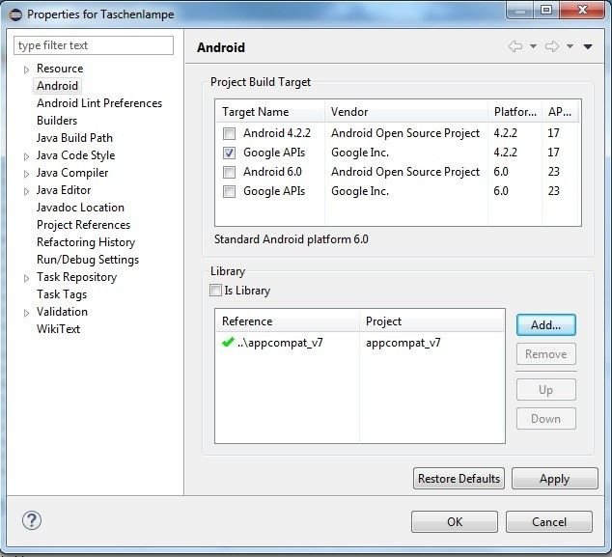Viewport: 612px width, 557px height.
Task: Click the Apply button
Action: pos(555,479)
